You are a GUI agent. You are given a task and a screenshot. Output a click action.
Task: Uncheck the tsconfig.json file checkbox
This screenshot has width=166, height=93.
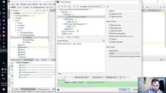tap(63, 31)
